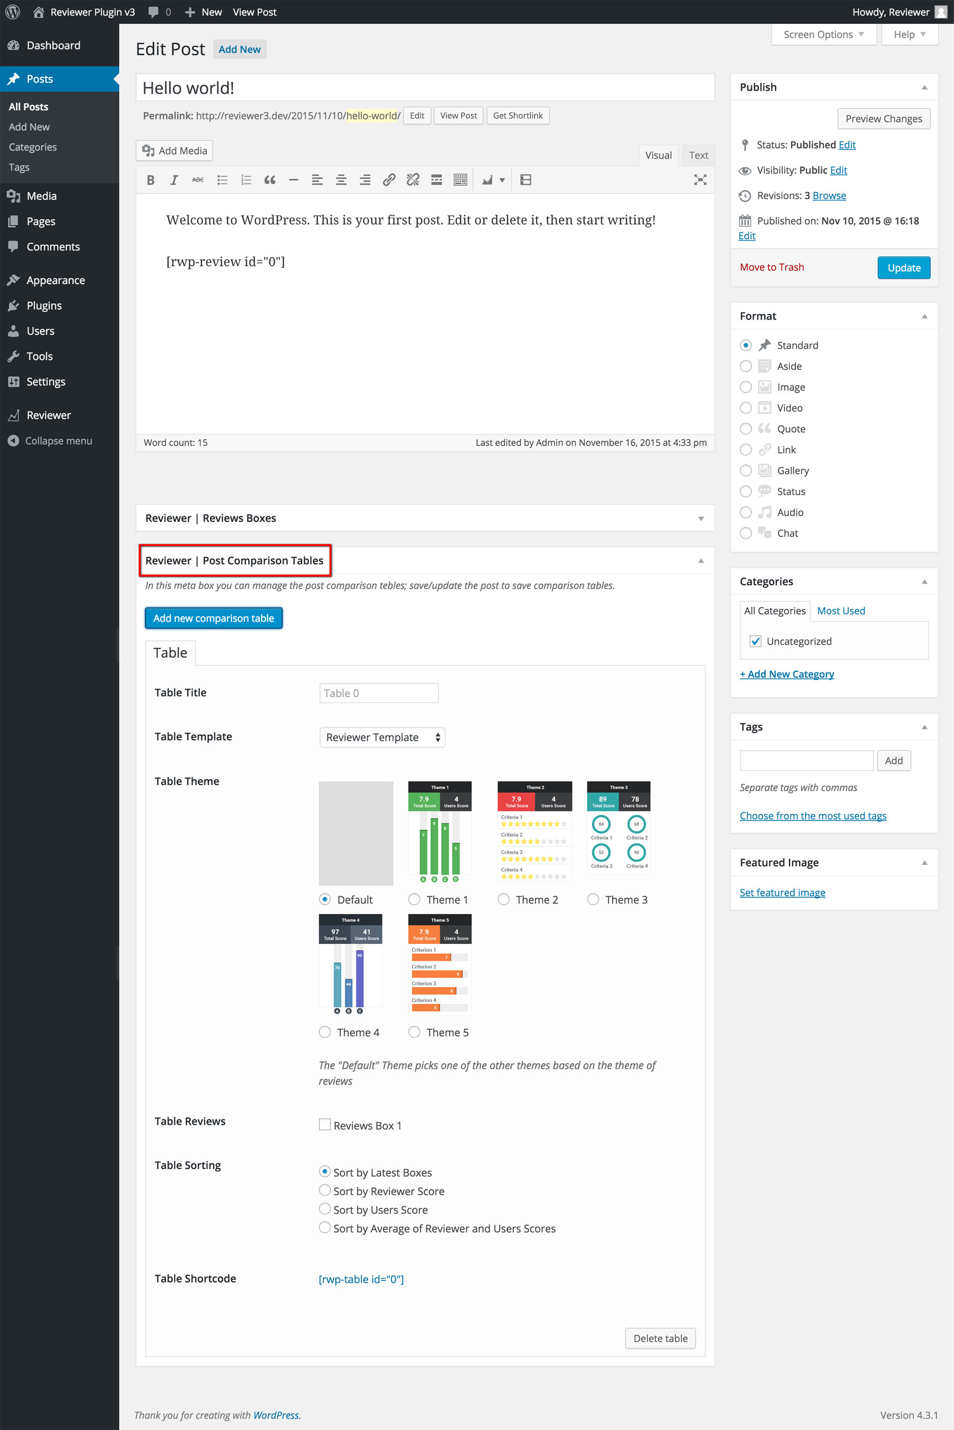The image size is (954, 1430).
Task: Expand Screen Options panel
Action: coord(823,34)
